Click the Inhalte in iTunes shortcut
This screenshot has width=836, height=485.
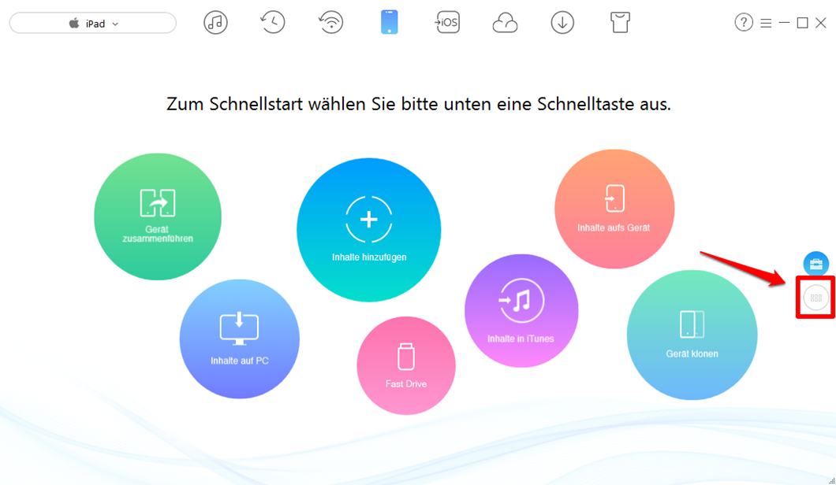point(521,311)
